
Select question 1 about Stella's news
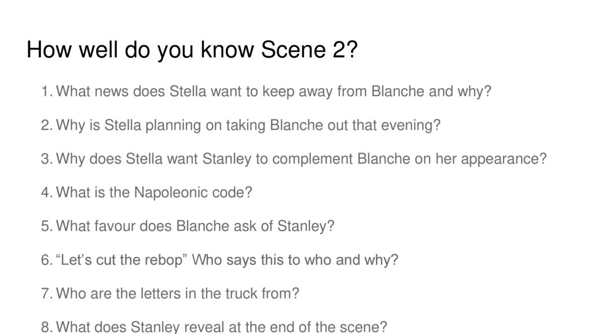tap(266, 91)
